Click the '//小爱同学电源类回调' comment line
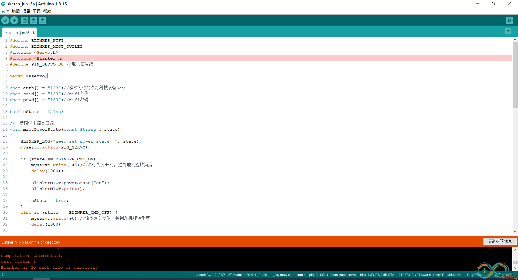Viewport: 518px width, 280px height. pyautogui.click(x=32, y=123)
